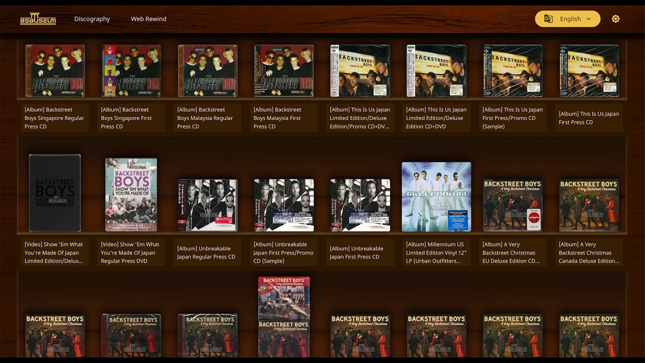Open Millennium US Limited Edition Vinyl cover
645x363 pixels.
click(436, 197)
